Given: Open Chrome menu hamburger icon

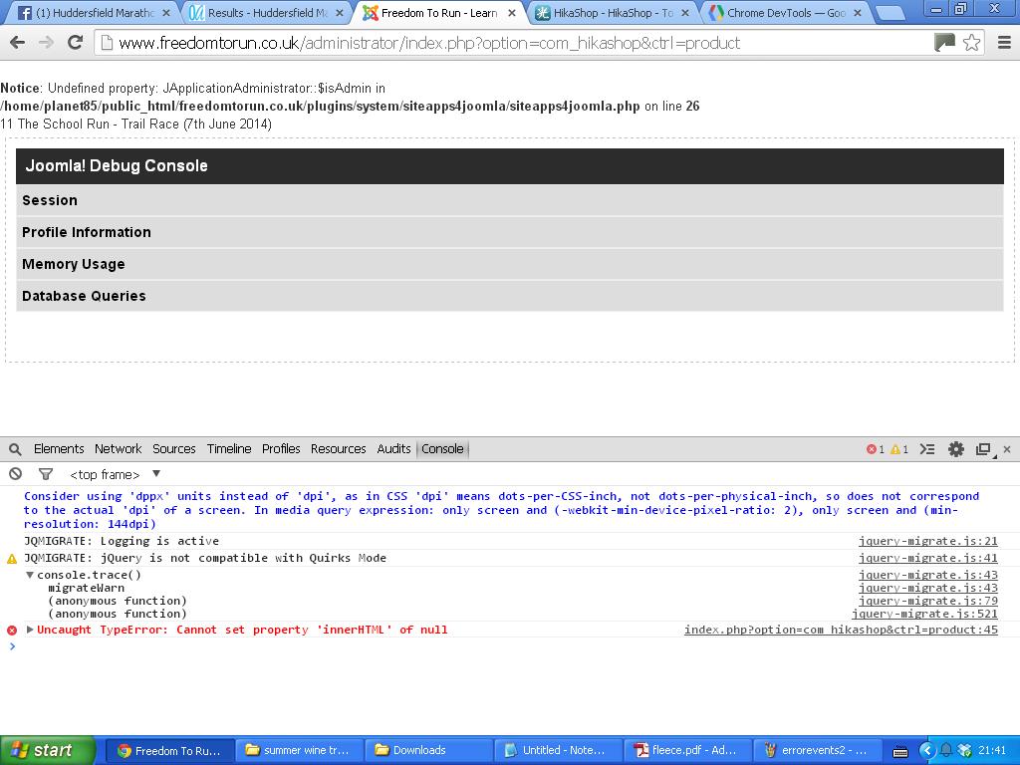Looking at the screenshot, I should 1004,43.
